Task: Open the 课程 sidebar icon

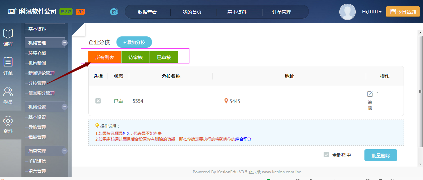Action: tap(8, 34)
